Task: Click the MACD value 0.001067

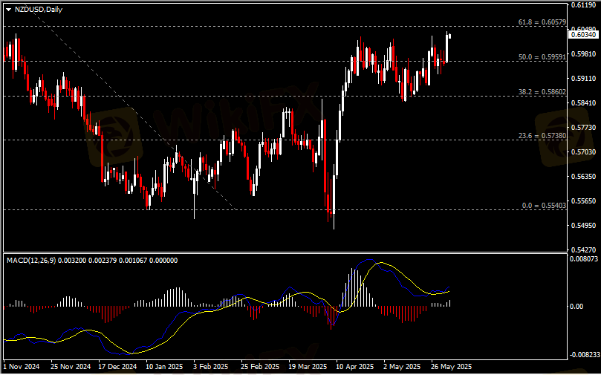Action: [x=133, y=261]
